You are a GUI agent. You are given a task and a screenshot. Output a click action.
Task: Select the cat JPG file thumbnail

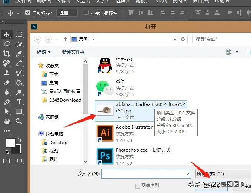coord(105,110)
